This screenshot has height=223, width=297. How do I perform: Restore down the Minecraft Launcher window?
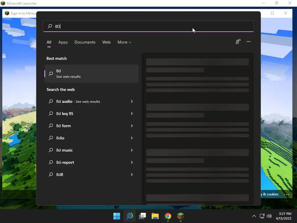276,3
